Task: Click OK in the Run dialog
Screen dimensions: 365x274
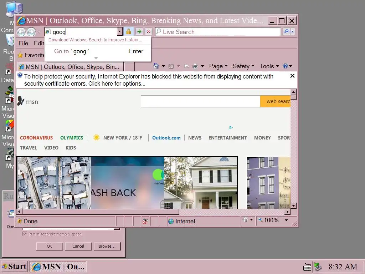Action: (49, 246)
